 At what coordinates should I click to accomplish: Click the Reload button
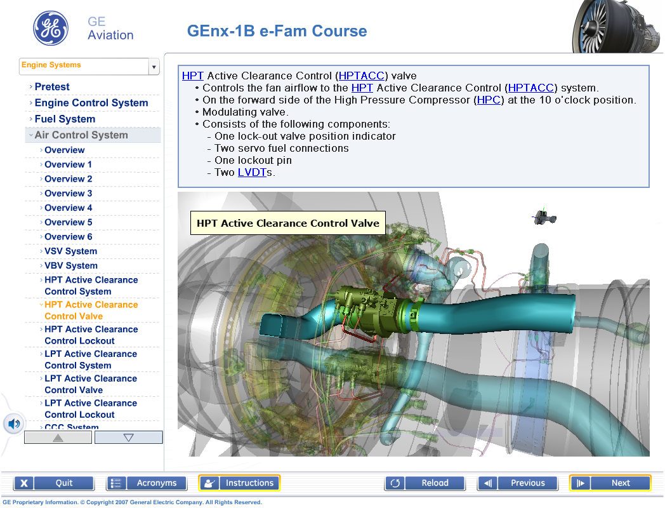pos(435,483)
